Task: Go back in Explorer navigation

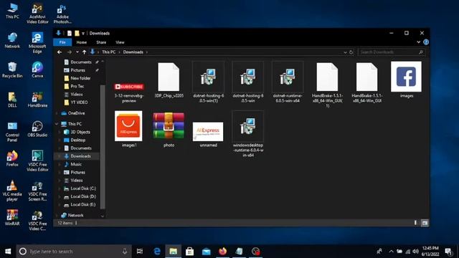Action: (60, 52)
